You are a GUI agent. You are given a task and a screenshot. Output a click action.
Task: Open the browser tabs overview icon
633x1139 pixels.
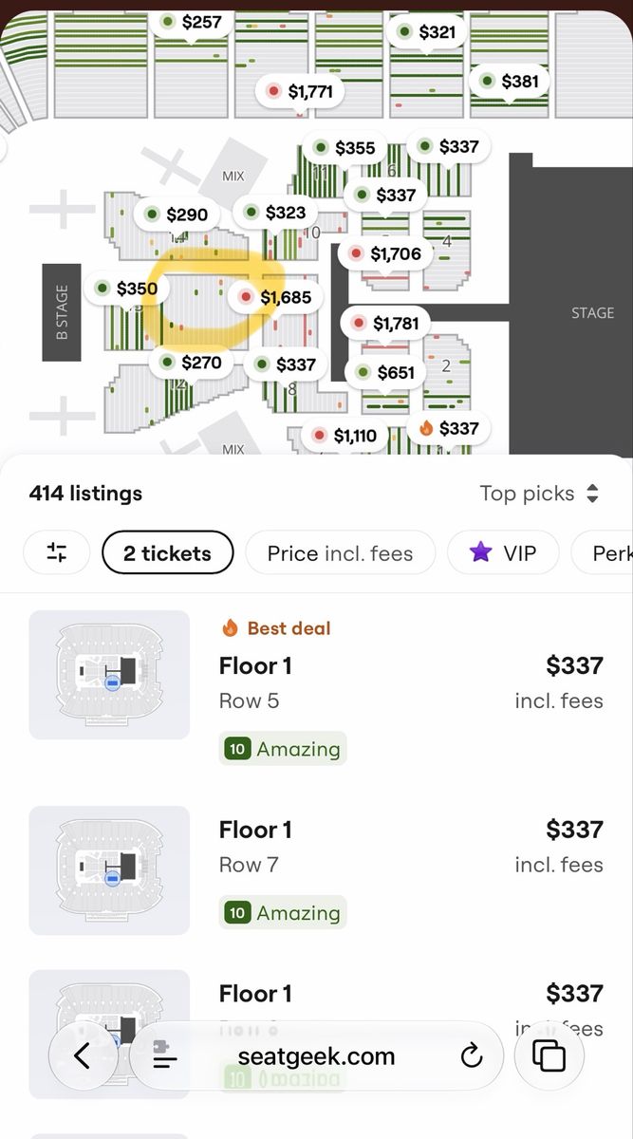point(549,1055)
